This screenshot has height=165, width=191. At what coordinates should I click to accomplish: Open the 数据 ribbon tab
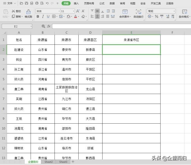pos(112,3)
